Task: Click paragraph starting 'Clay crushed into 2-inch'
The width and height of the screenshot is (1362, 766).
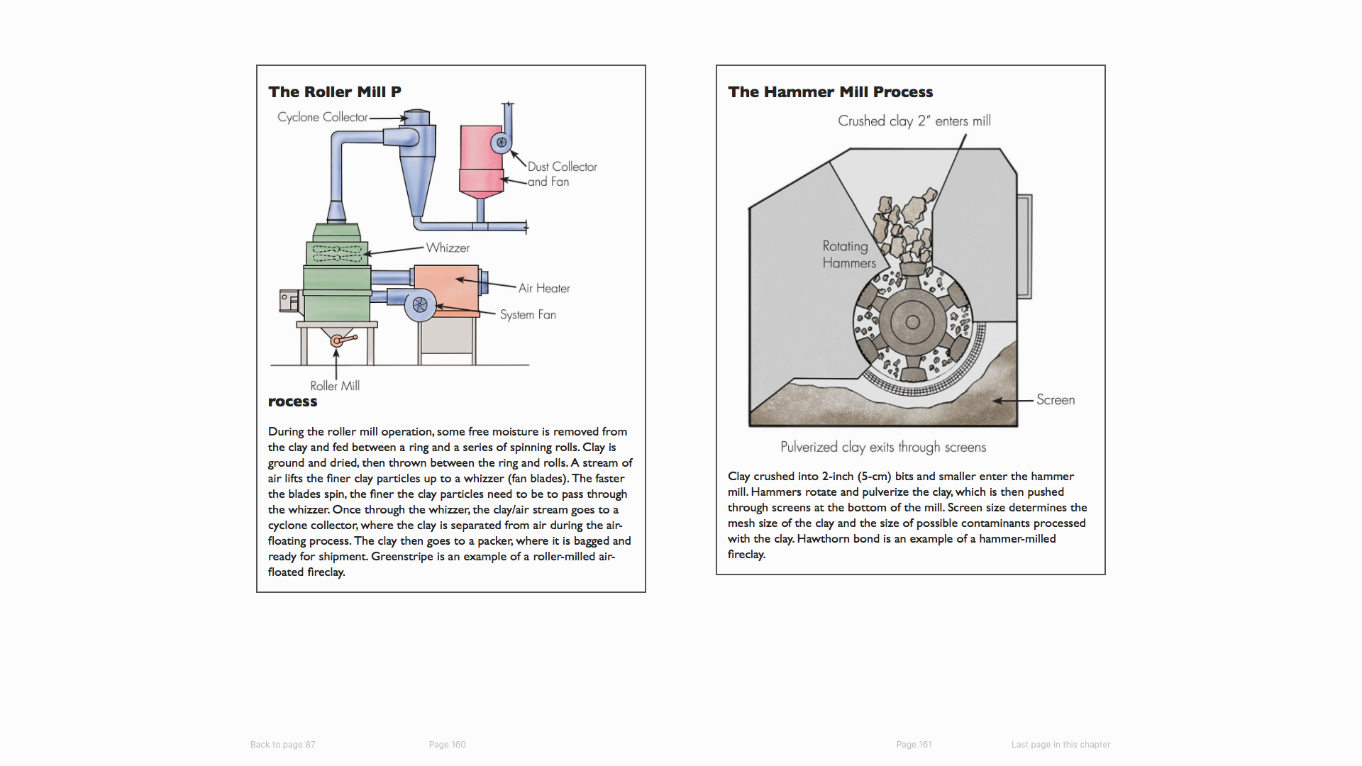Action: (907, 515)
